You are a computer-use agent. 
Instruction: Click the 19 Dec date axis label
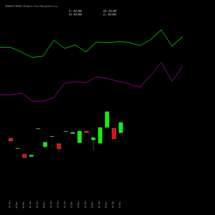pyautogui.click(x=78, y=205)
